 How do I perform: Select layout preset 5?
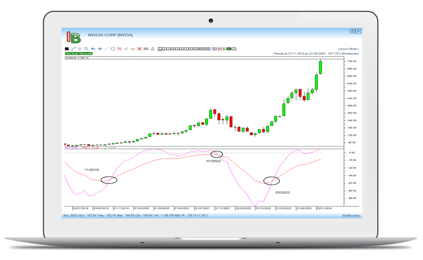(x=178, y=49)
